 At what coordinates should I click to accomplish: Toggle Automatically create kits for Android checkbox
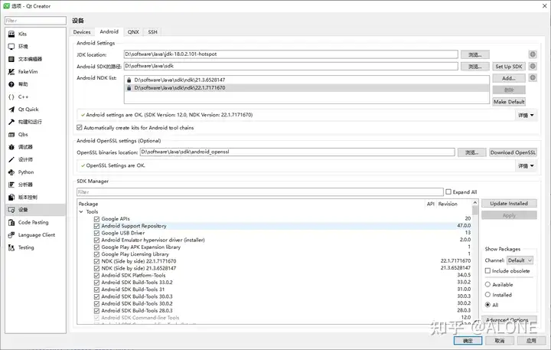[80, 128]
